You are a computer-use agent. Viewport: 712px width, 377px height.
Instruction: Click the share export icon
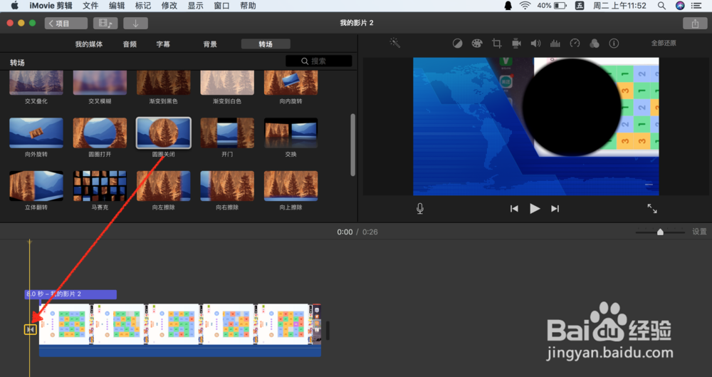[695, 24]
